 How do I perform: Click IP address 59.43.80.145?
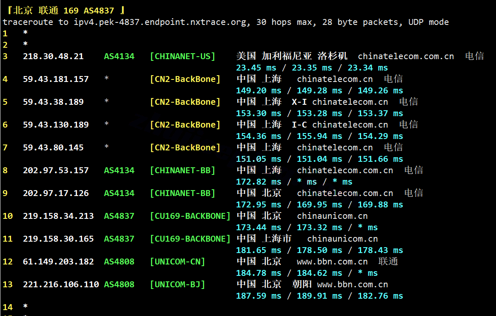coord(53,147)
